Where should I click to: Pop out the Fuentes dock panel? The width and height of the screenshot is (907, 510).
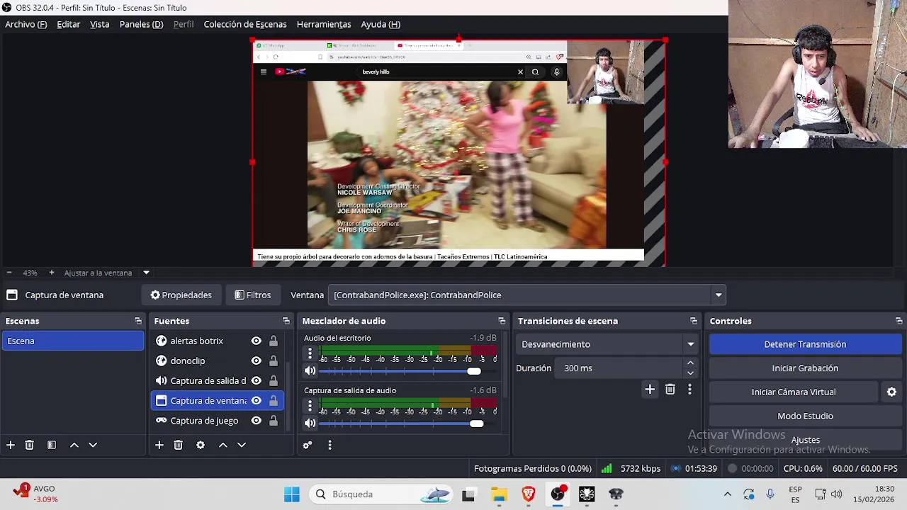(286, 321)
